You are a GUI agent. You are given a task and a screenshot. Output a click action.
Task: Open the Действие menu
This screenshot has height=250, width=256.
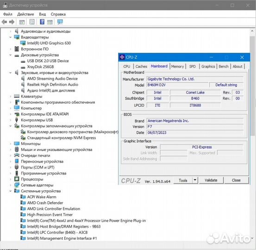tap(25, 14)
